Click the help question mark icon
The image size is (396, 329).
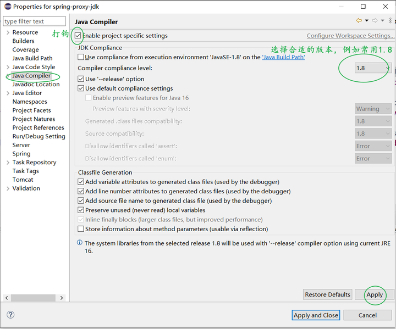[x=10, y=315]
